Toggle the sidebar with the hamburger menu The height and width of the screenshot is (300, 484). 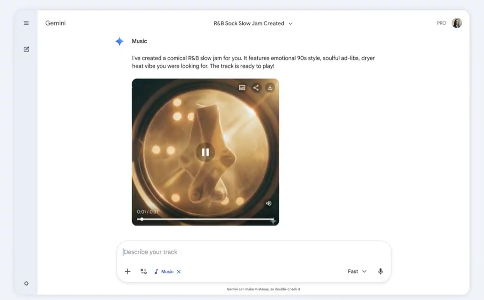point(26,22)
